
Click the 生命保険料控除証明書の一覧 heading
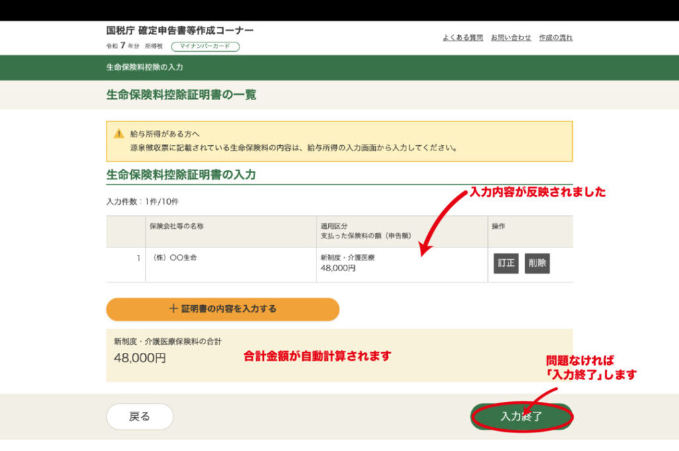tap(181, 95)
